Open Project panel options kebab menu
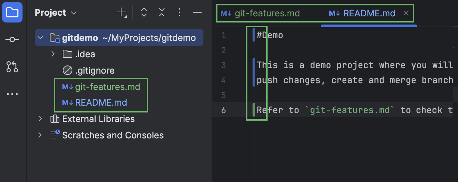Image resolution: width=458 pixels, height=182 pixels. (180, 13)
